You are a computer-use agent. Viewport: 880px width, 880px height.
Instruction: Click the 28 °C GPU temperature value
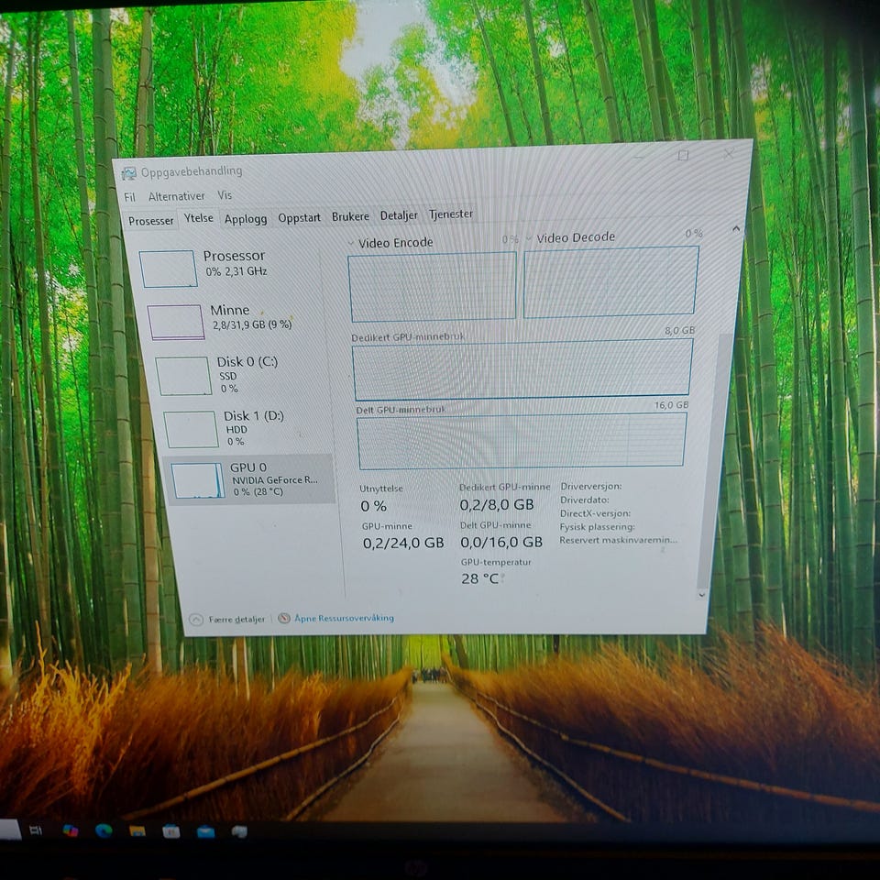click(479, 578)
